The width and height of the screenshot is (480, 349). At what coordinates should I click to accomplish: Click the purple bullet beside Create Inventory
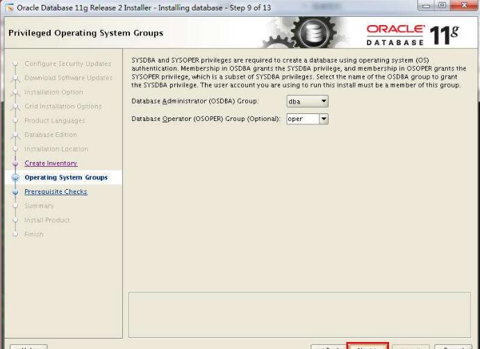pyautogui.click(x=15, y=163)
